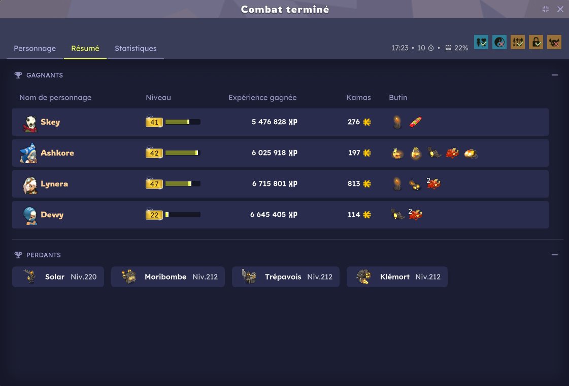This screenshot has height=386, width=569.
Task: Click the weapons-with-checkmark challenge icon
Action: point(517,42)
